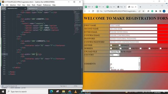Click the share page icon in address bar
Image resolution: width=168 pixels, height=94 pixels.
[x=139, y=11]
